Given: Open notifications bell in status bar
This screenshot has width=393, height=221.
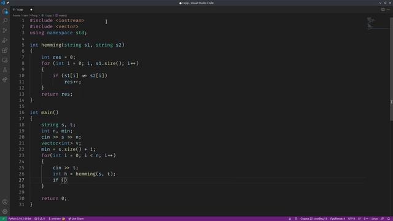Looking at the screenshot, I should pyautogui.click(x=389, y=219).
